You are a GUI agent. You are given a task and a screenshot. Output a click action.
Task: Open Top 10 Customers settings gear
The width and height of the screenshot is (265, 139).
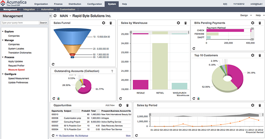pyautogui.click(x=252, y=55)
